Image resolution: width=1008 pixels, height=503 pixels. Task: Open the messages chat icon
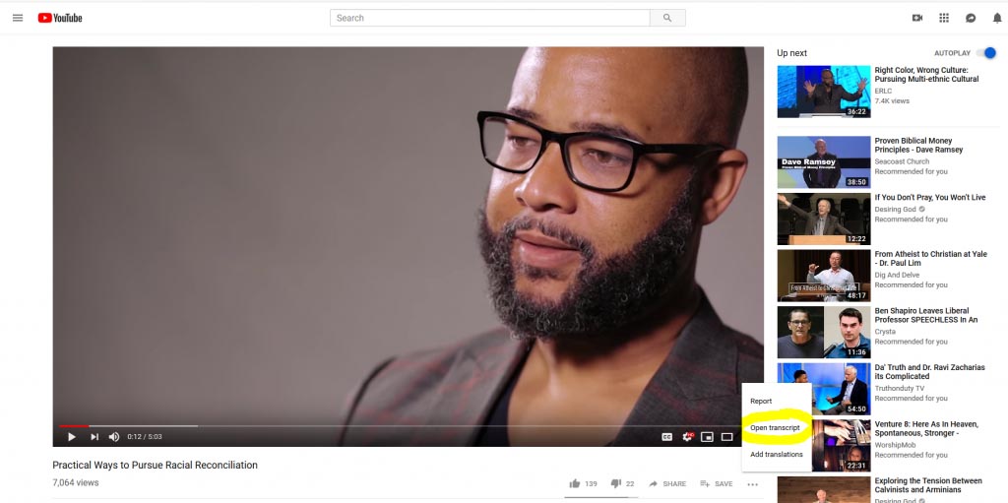971,18
